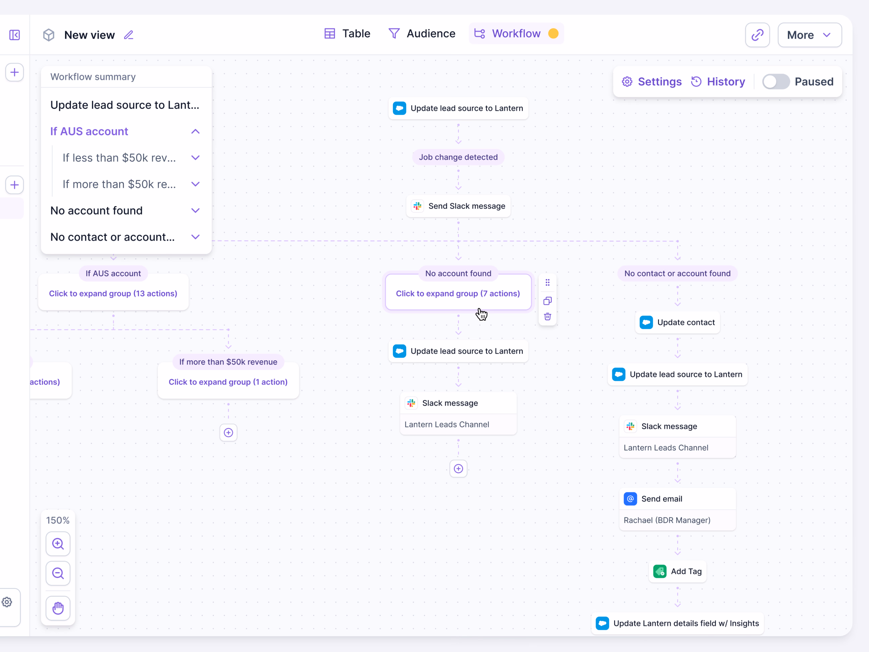Click the lower plus button in sidebar

pyautogui.click(x=14, y=185)
